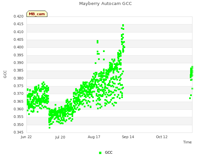The image size is (212, 159).
Task: Click the Jun 22 x-axis label
Action: tap(26, 137)
